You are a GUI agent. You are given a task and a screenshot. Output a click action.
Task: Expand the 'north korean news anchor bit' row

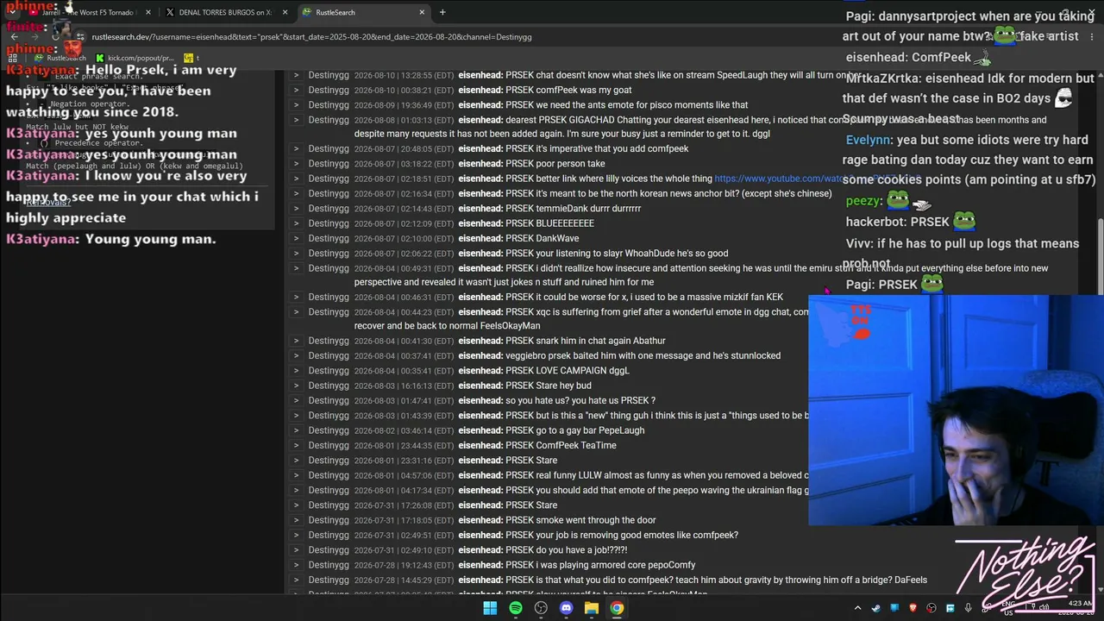pyautogui.click(x=296, y=194)
